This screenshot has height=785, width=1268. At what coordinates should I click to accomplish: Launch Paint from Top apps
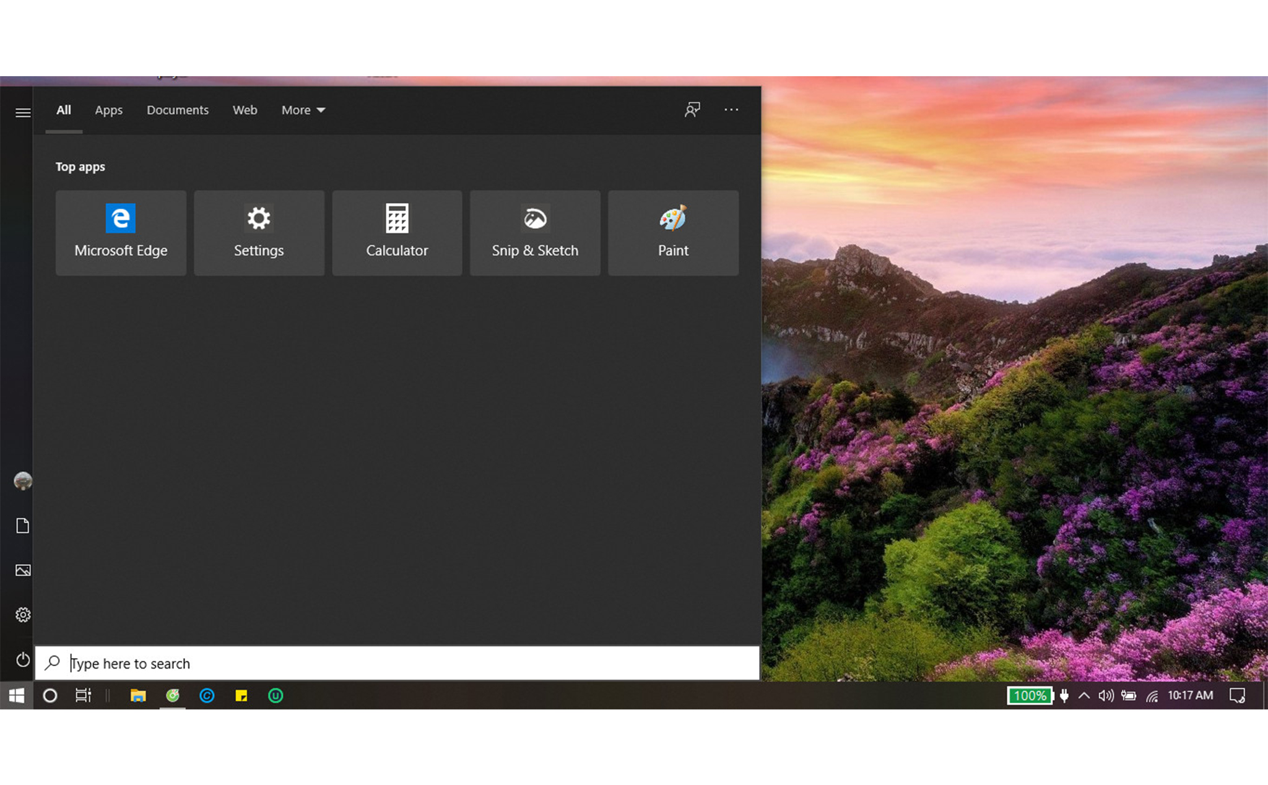pos(673,232)
